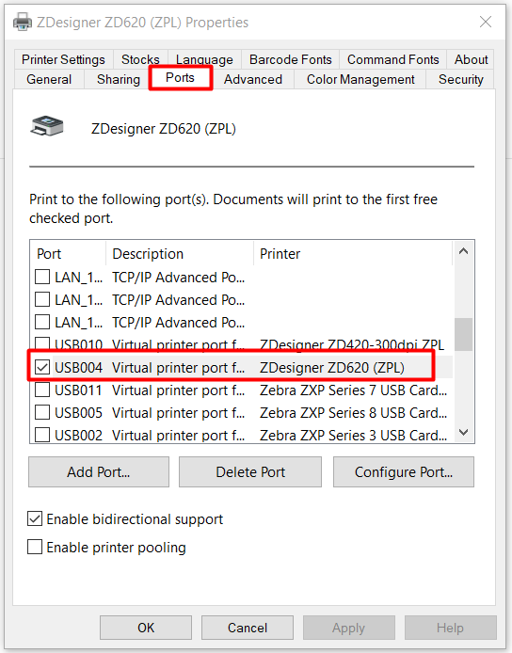The image size is (512, 653).
Task: Toggle Enable bidirectional support checkbox
Action: [35, 518]
